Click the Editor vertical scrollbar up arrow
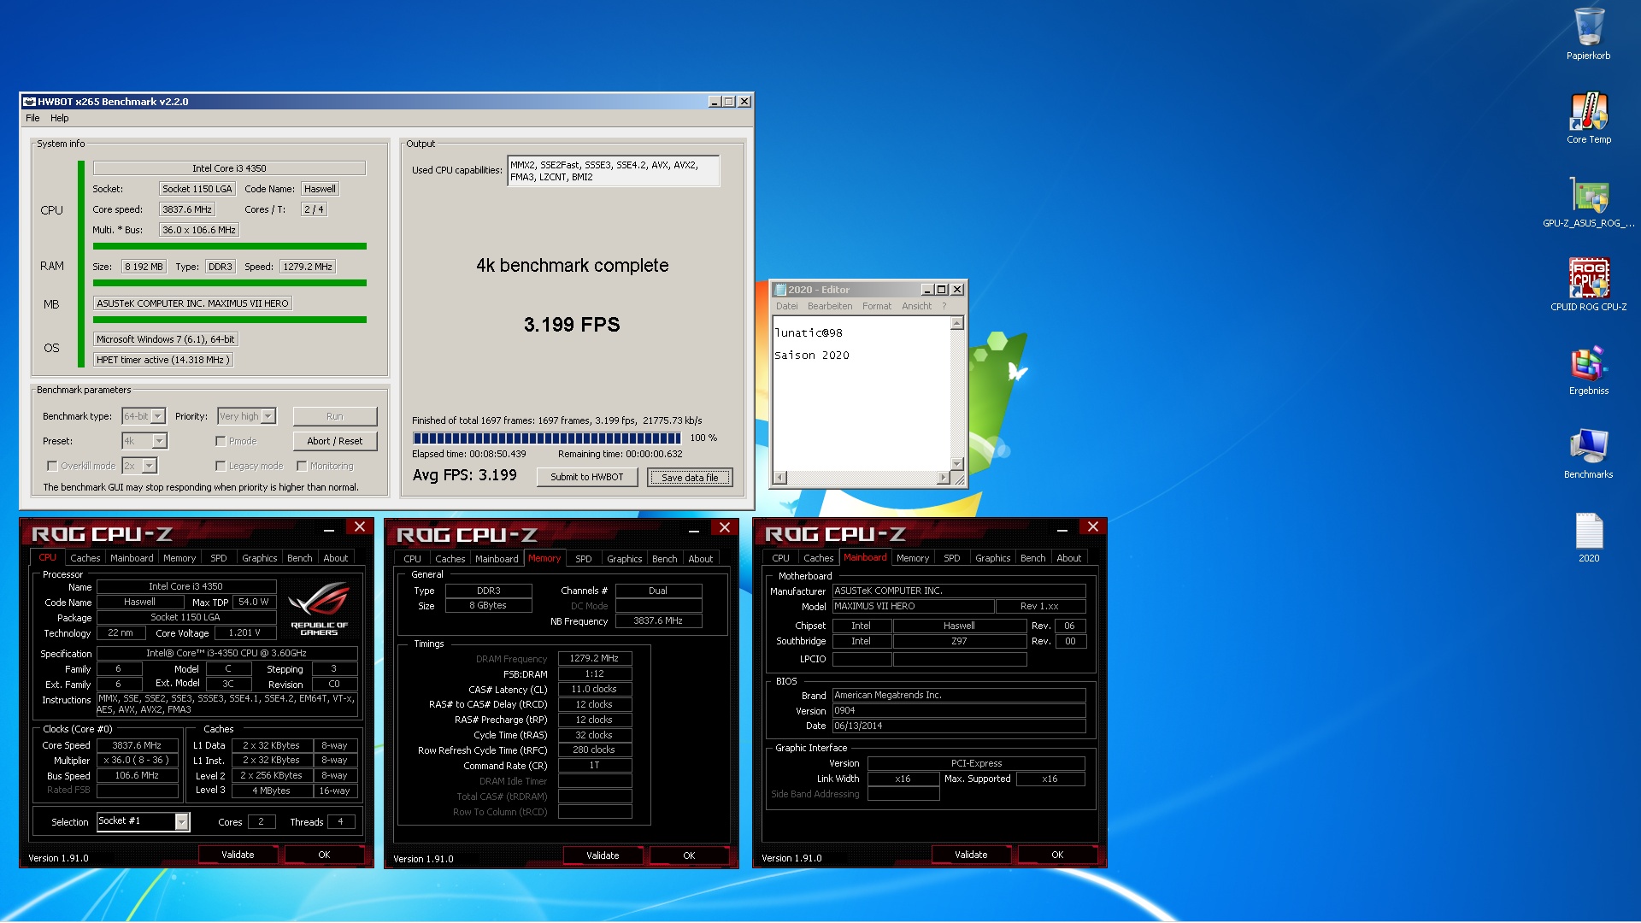 [x=957, y=323]
